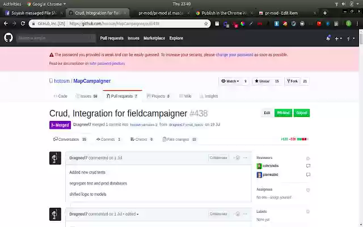The width and height of the screenshot is (363, 227).
Task: Click the eyedropper extension icon
Action: (x=251, y=24)
